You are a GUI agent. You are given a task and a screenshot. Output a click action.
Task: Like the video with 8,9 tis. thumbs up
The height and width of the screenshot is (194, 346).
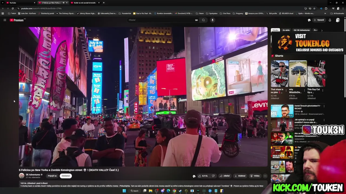203,176
